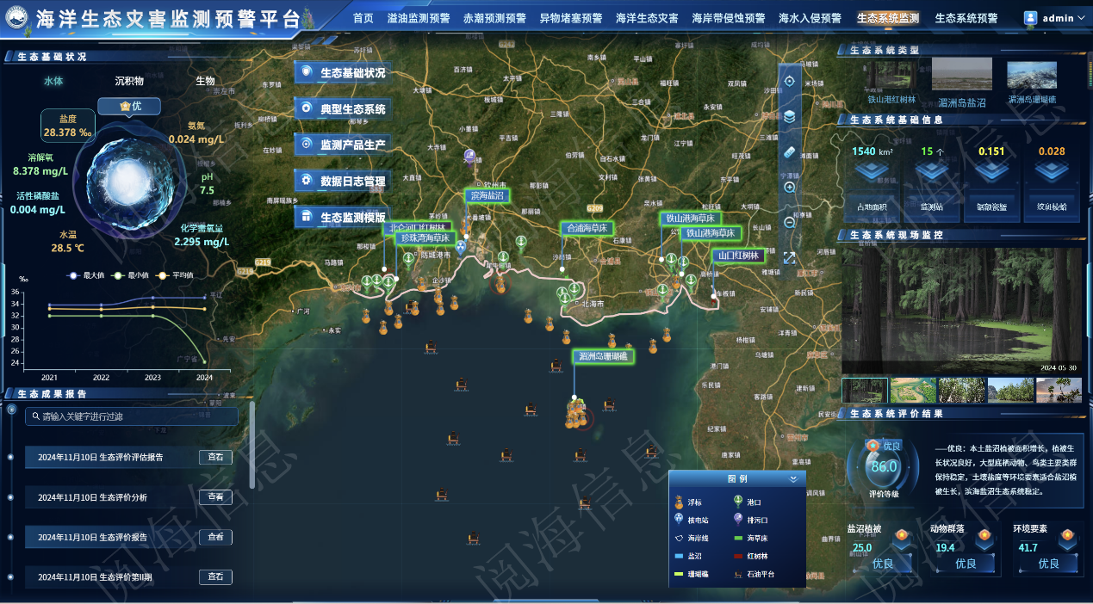Click 查看 next to 生态评价分析 report
The height and width of the screenshot is (604, 1093).
tap(215, 496)
